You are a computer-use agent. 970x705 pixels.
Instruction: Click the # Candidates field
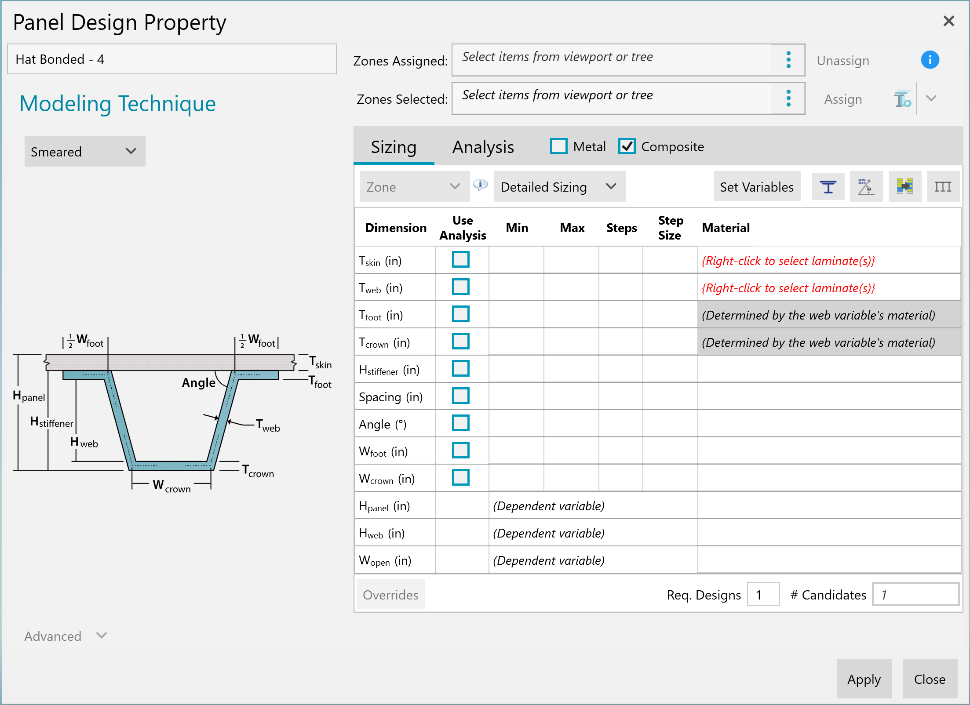coord(915,595)
